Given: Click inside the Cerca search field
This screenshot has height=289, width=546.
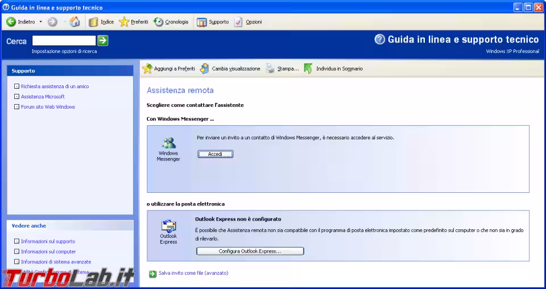Looking at the screenshot, I should pos(64,40).
